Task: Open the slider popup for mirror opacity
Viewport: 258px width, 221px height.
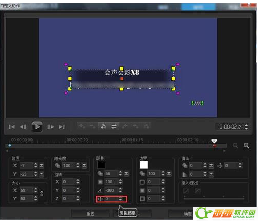Action: tap(211, 165)
